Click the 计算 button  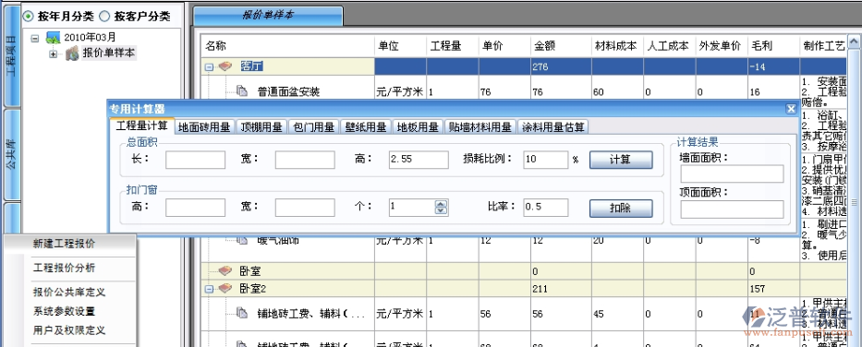click(621, 160)
